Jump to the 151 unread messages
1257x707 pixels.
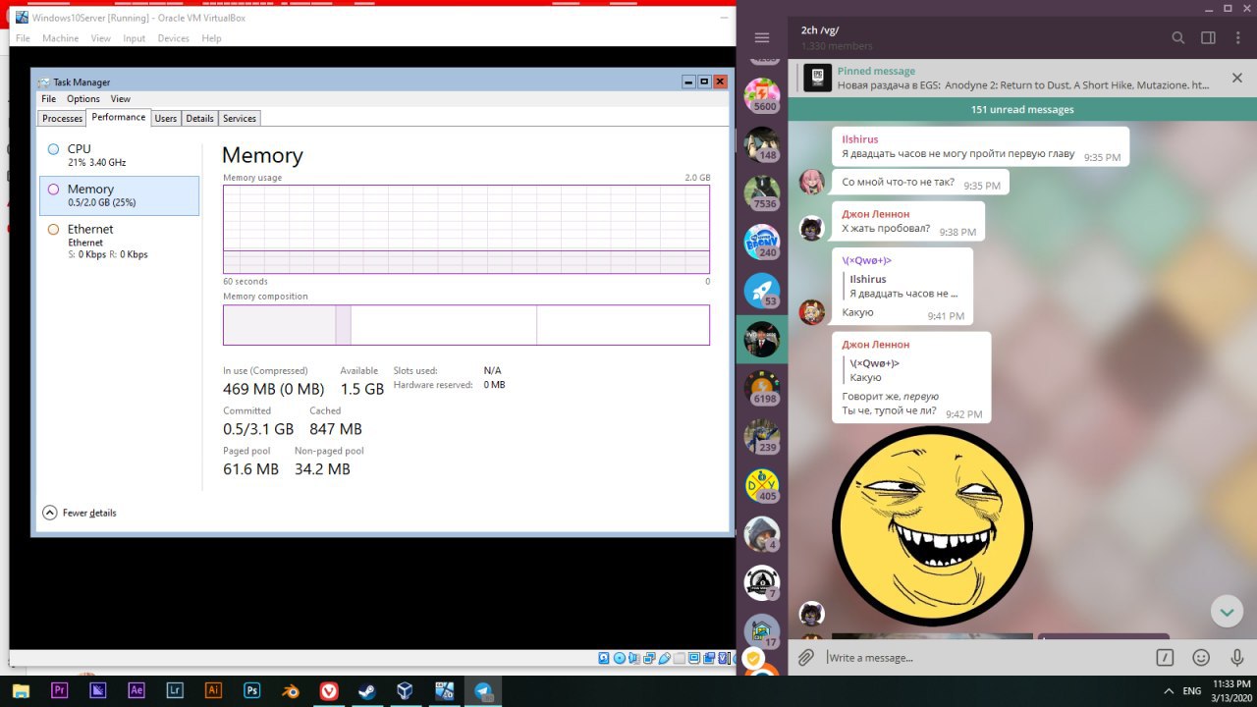pyautogui.click(x=1022, y=109)
